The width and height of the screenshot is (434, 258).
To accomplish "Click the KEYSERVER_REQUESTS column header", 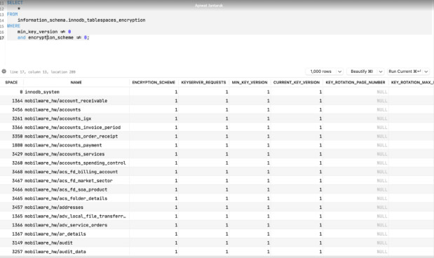I will tap(203, 82).
